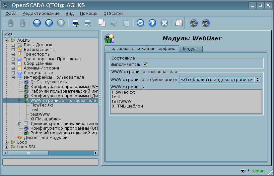Click the up-arrow navigation toolbar icon
This screenshot has height=176, width=274.
point(37,23)
